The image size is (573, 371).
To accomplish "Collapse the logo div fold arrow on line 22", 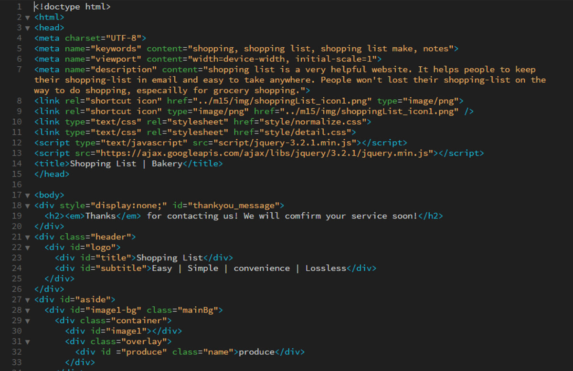I will [28, 247].
